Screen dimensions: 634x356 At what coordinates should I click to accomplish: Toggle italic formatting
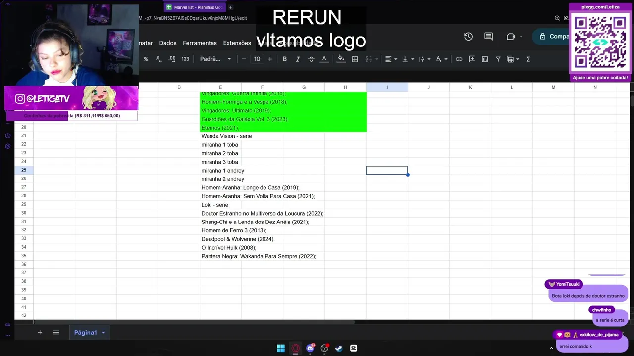tap(298, 59)
